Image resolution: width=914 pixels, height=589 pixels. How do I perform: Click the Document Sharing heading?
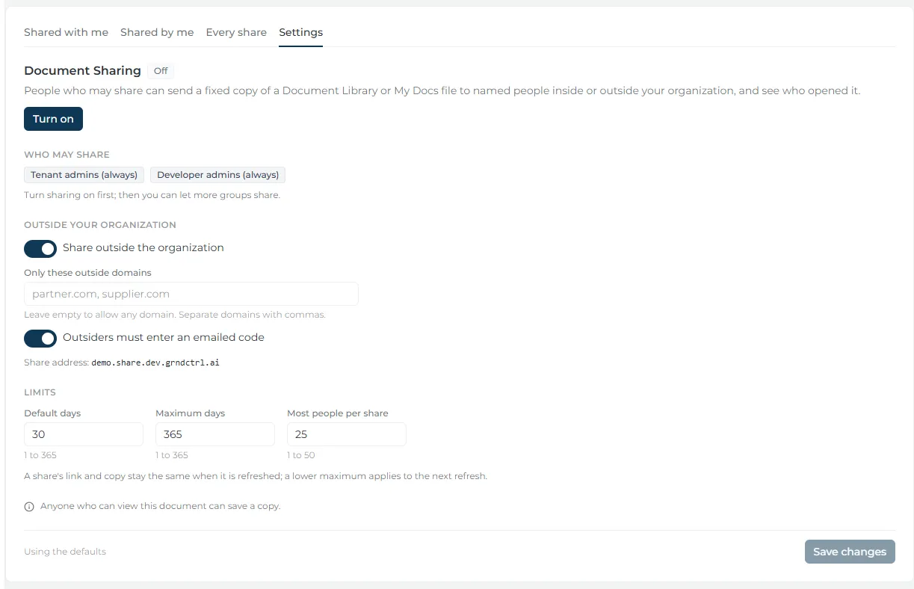click(x=82, y=70)
